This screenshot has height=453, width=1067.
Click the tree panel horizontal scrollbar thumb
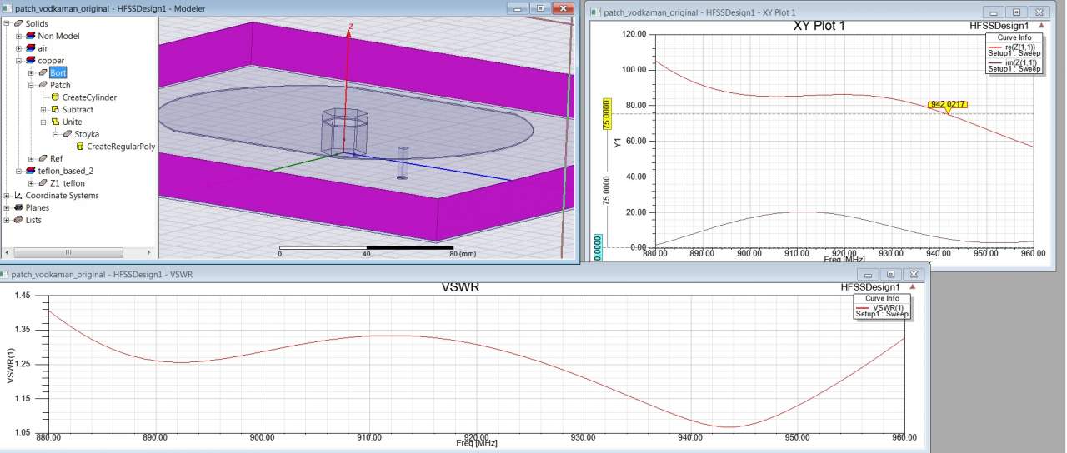[x=68, y=252]
